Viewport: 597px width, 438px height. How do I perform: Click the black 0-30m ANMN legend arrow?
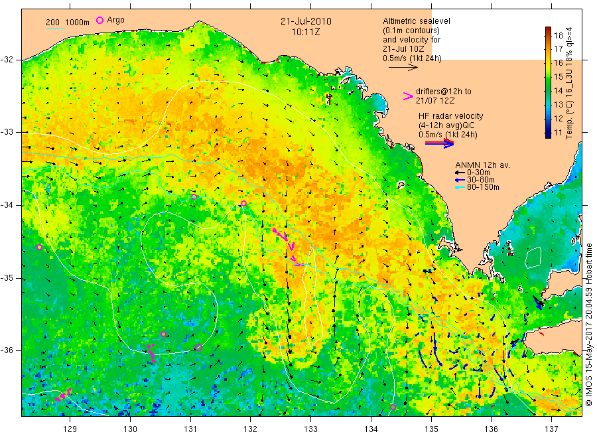(x=460, y=173)
